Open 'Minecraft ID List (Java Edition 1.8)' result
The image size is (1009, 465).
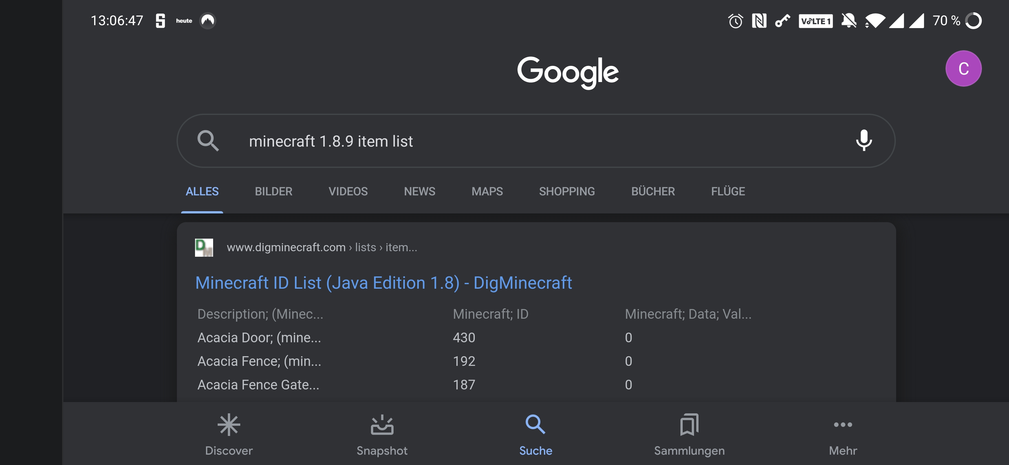384,283
